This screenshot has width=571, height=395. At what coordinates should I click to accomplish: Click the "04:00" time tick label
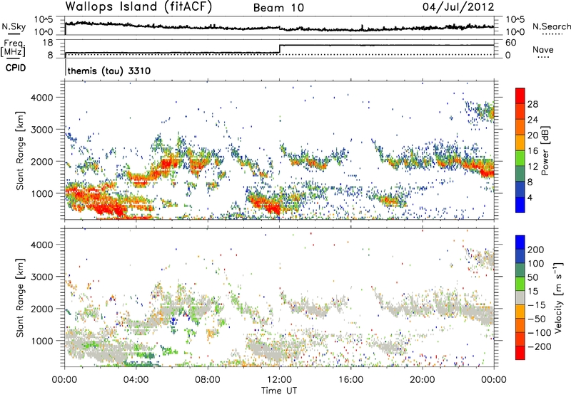[x=136, y=380]
